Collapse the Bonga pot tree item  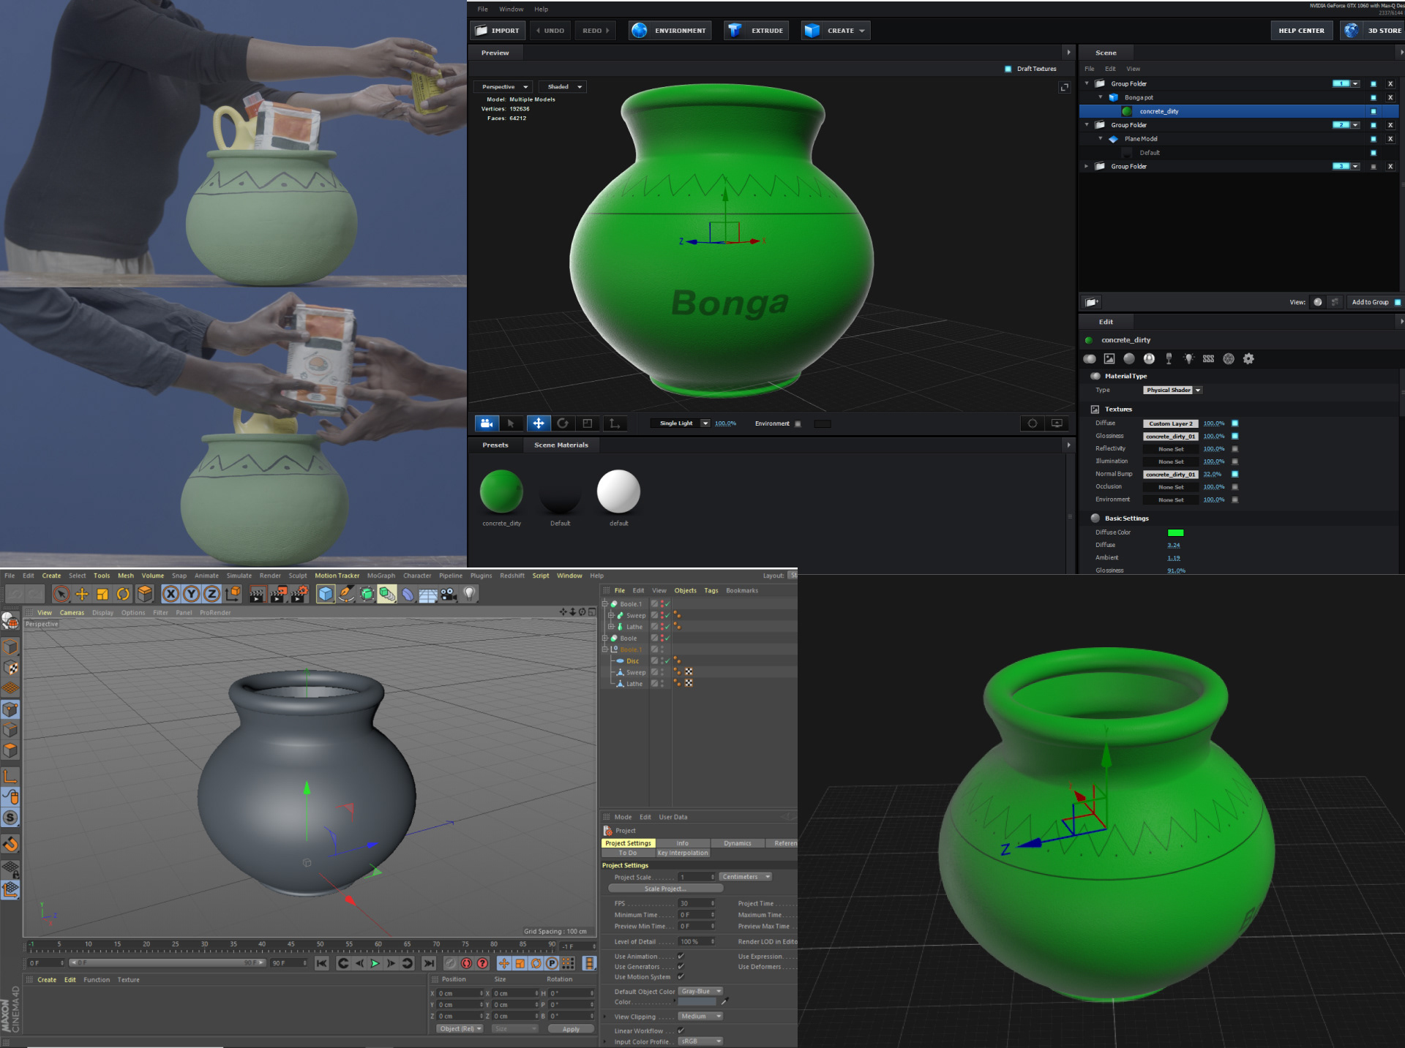click(x=1100, y=97)
